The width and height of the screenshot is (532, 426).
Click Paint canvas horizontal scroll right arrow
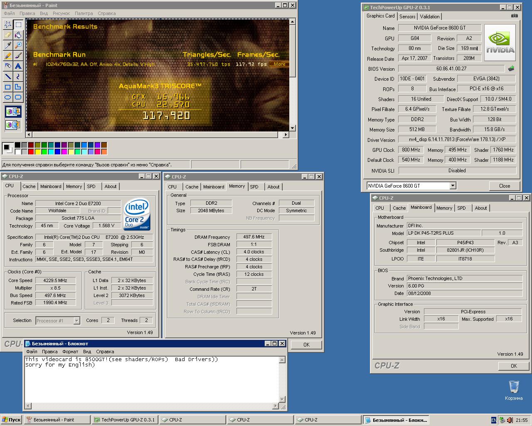coord(286,134)
